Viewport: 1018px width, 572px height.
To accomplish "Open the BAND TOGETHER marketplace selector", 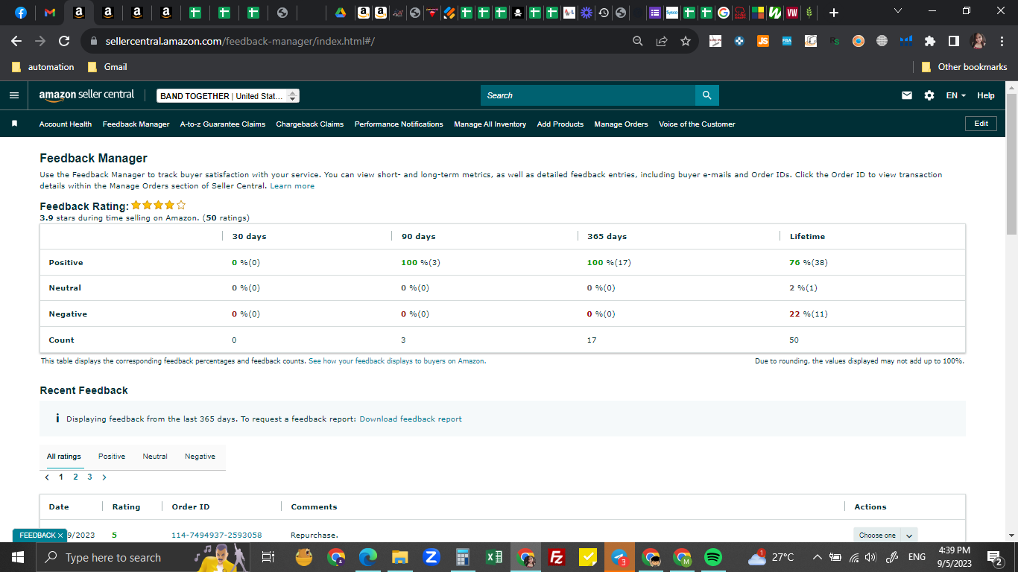I will click(x=228, y=96).
